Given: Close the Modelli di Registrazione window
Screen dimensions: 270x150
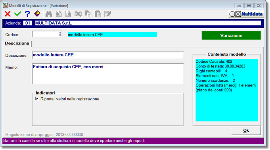Looking at the screenshot, I should tap(259, 6).
